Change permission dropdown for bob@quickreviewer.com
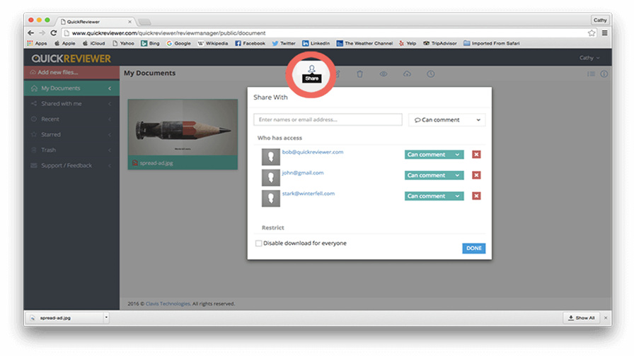This screenshot has height=356, width=634. [x=434, y=155]
